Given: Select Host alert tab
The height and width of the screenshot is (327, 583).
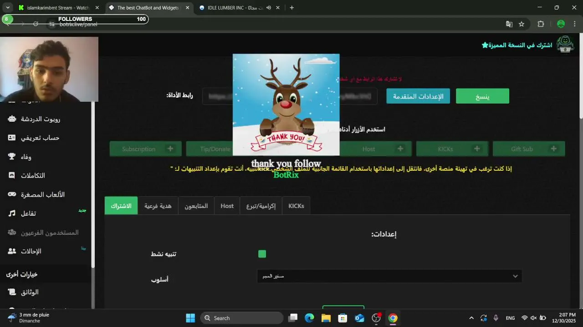Looking at the screenshot, I should coord(227,206).
